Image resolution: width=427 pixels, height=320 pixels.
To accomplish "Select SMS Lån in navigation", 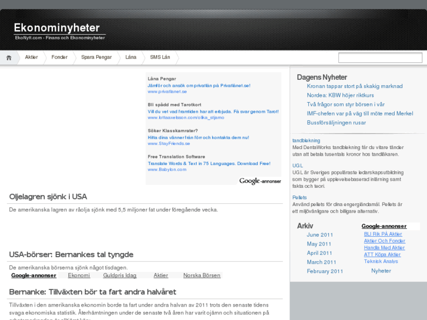I will [x=160, y=57].
